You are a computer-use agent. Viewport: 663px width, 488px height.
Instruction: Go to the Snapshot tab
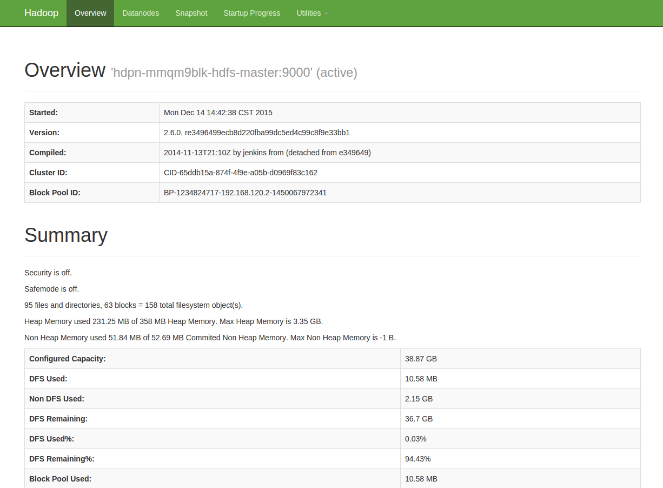tap(191, 13)
